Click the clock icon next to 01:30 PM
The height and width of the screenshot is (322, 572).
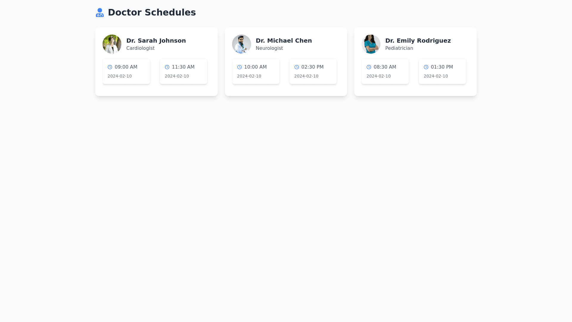426,67
